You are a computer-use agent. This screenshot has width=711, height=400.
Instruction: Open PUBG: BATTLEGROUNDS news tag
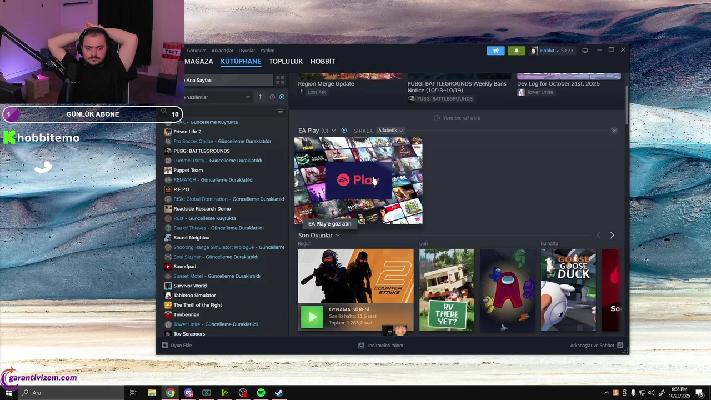pyautogui.click(x=440, y=99)
